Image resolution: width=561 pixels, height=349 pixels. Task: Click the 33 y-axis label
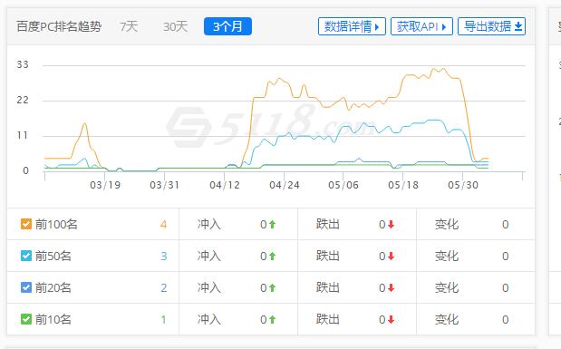23,64
